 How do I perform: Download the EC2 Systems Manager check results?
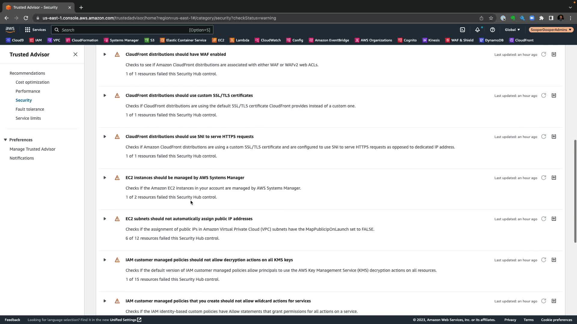pos(554,178)
